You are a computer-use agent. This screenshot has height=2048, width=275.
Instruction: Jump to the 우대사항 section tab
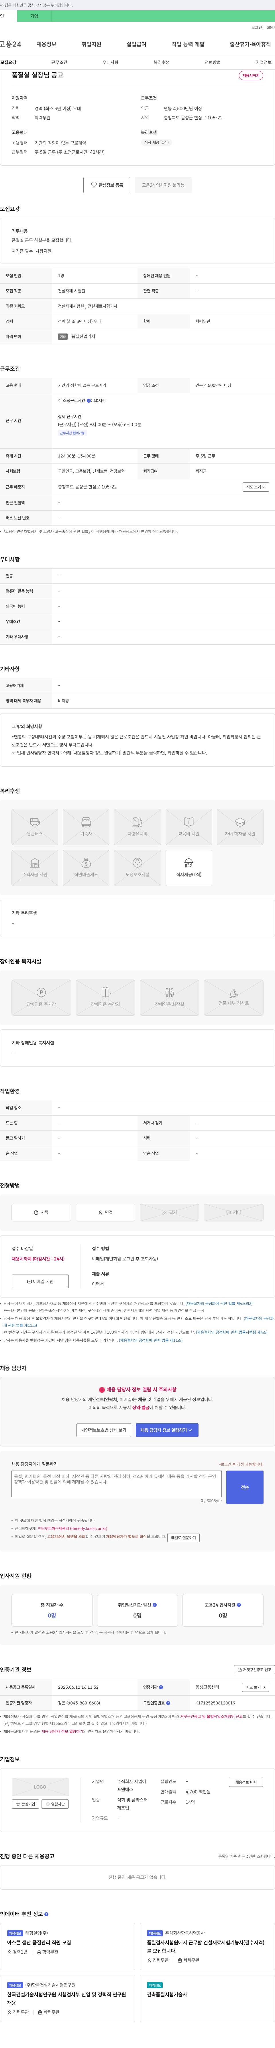point(110,62)
